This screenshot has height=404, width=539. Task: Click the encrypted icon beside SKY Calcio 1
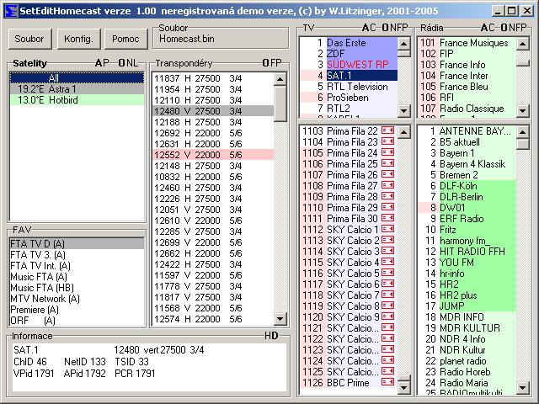[x=387, y=229]
